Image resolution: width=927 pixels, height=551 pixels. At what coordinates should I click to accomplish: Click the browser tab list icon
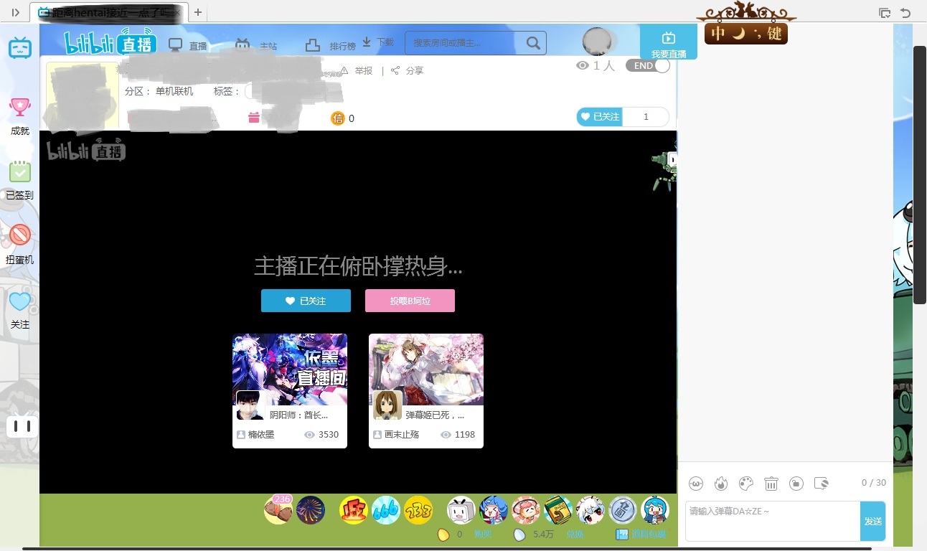tap(885, 12)
